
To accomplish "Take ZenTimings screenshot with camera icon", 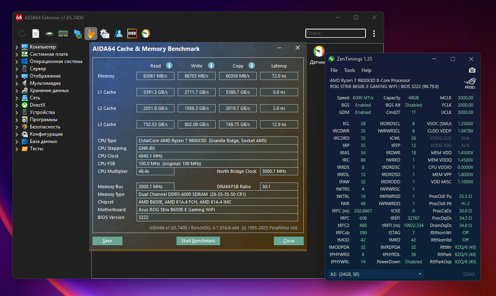I will pos(472,70).
